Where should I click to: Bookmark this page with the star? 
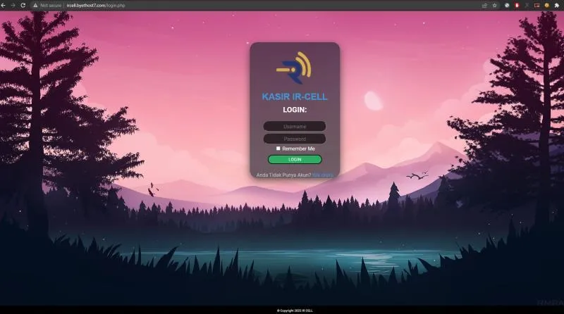tap(495, 5)
